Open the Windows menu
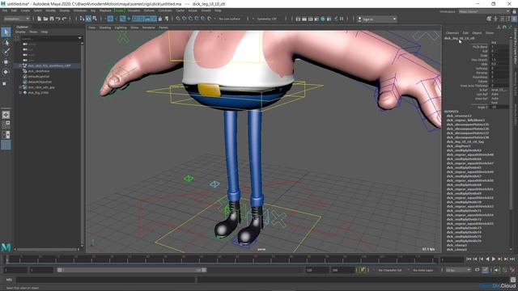Image resolution: width=518 pixels, height=291 pixels. [80, 11]
